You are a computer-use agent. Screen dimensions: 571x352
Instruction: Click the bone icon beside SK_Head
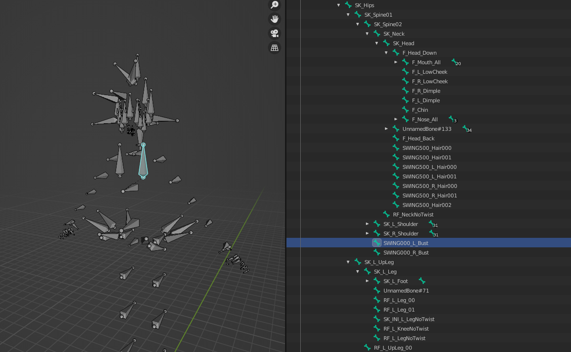[386, 43]
